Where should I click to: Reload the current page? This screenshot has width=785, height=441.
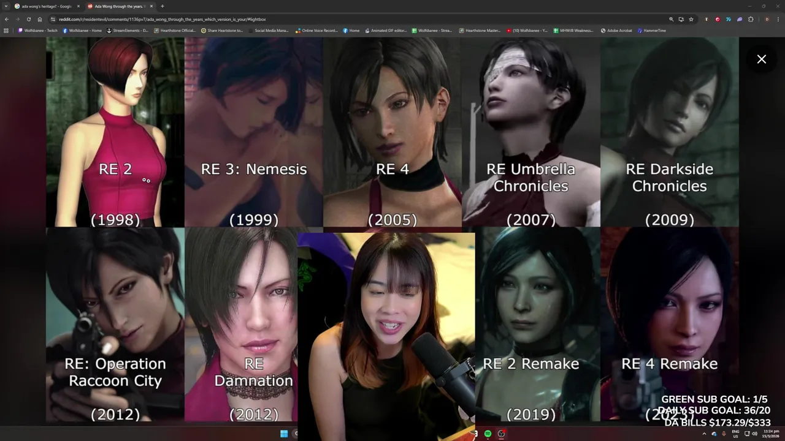tap(29, 19)
